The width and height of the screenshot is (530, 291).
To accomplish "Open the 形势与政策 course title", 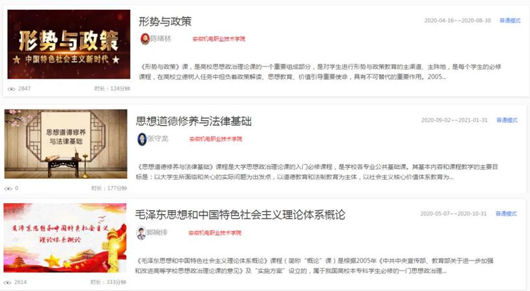I will click(x=165, y=21).
